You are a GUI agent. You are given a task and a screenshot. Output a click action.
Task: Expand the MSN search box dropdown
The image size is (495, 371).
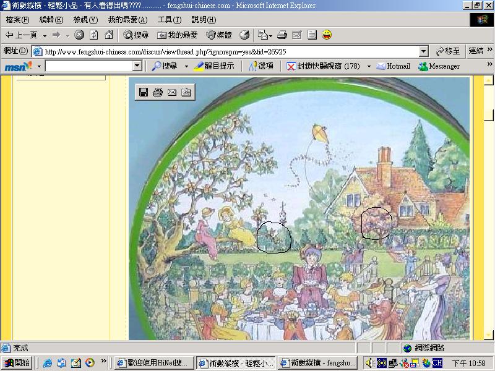pos(137,66)
